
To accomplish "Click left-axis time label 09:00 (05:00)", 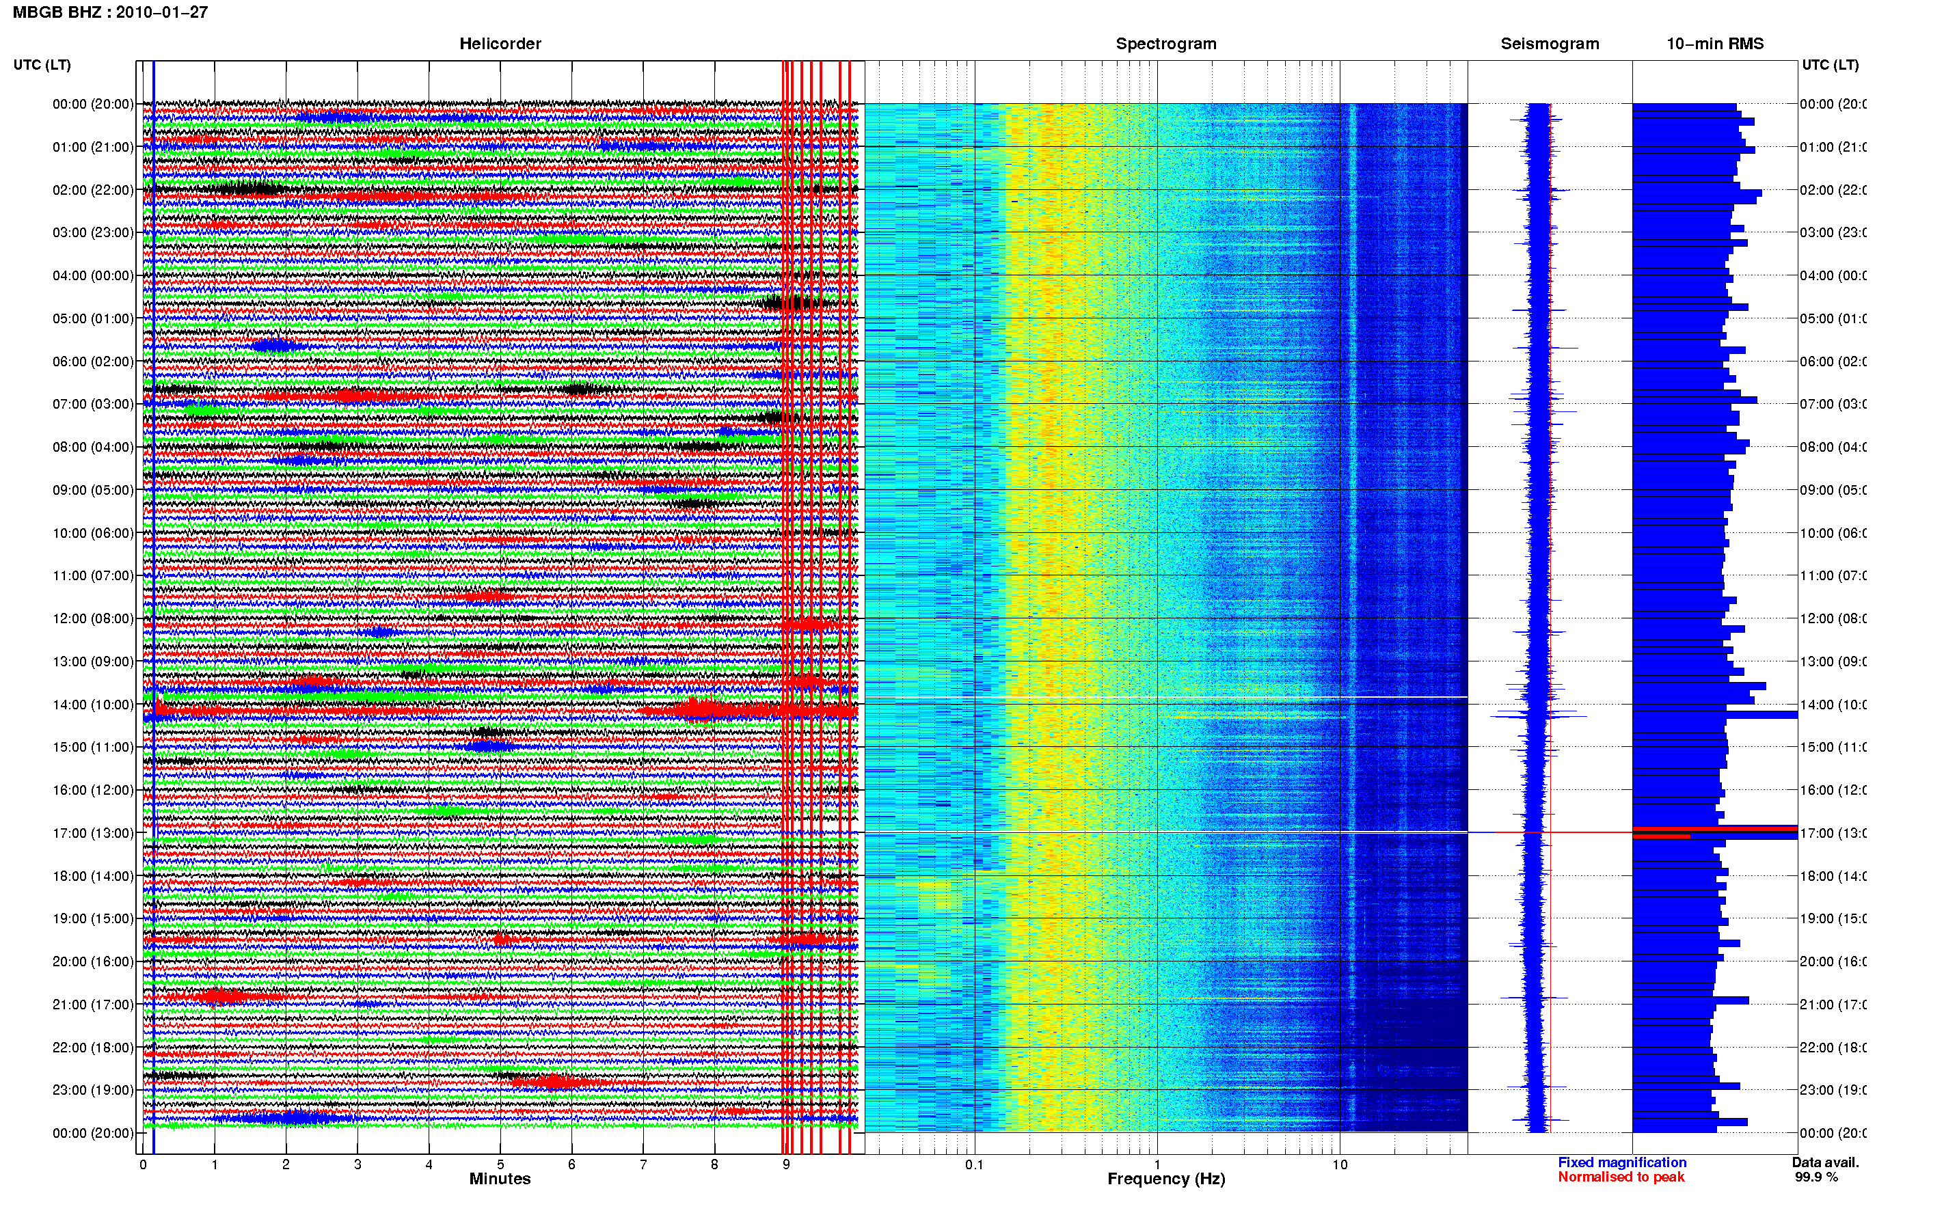I will (93, 490).
